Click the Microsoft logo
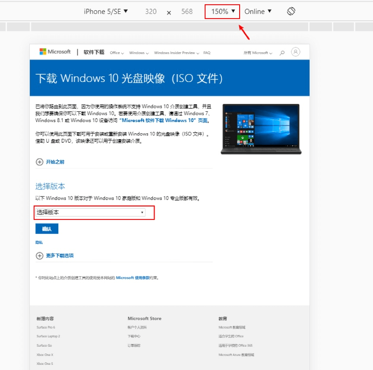This screenshot has width=373, height=370. [x=54, y=52]
